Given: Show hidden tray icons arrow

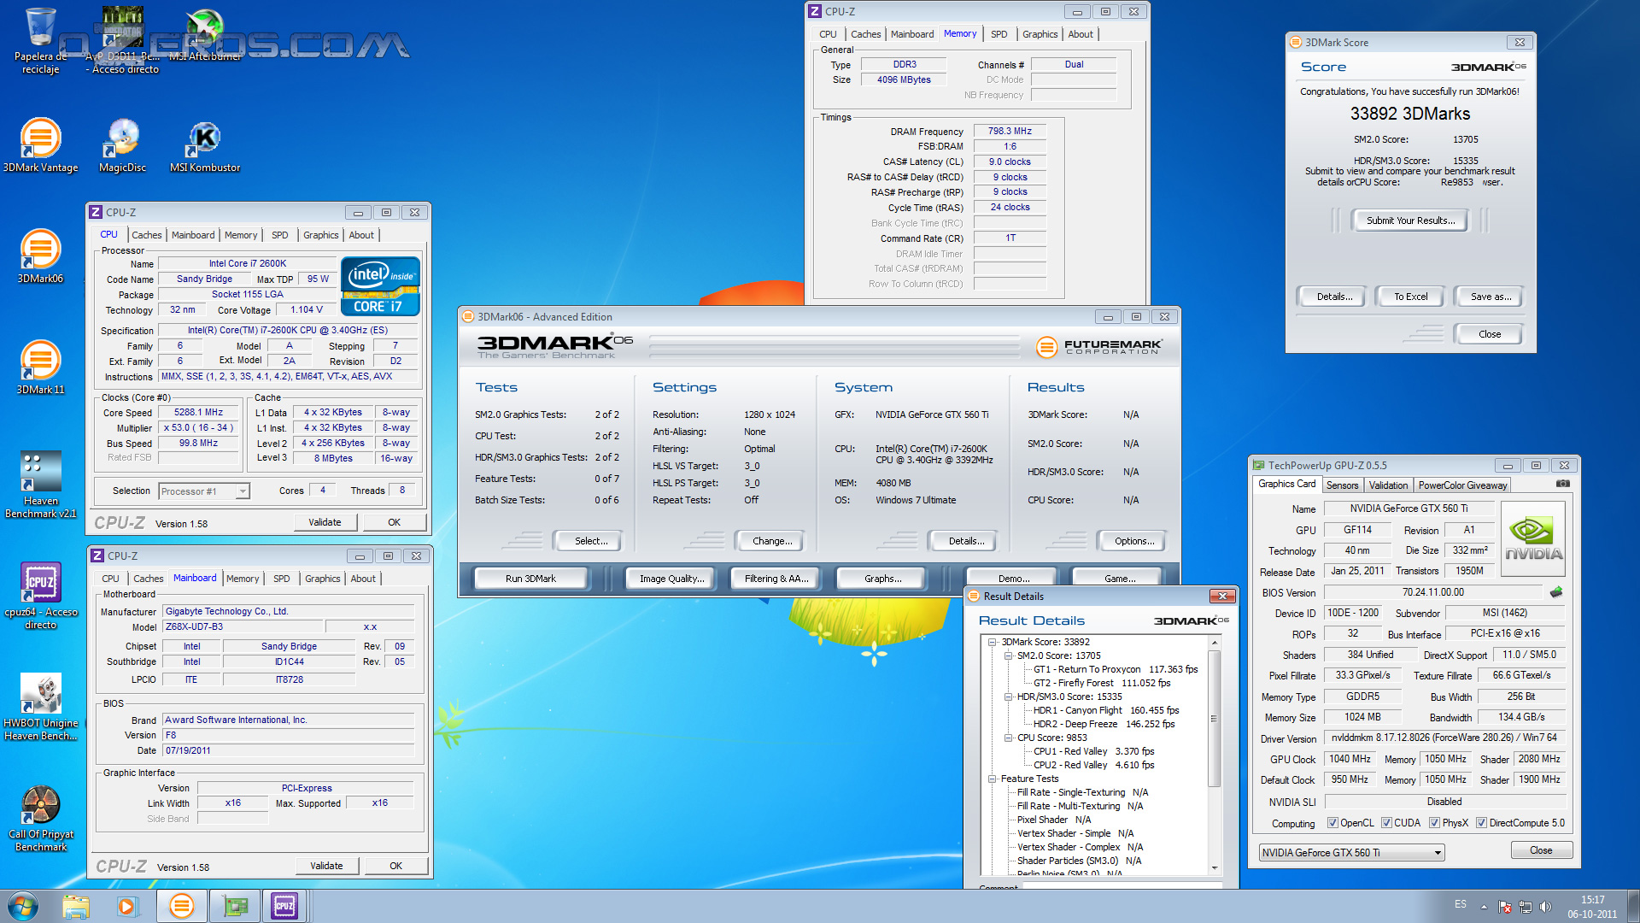Looking at the screenshot, I should pyautogui.click(x=1484, y=906).
